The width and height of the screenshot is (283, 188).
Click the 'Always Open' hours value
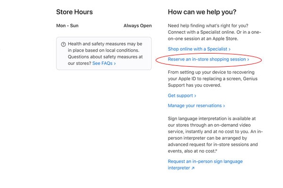[138, 25]
